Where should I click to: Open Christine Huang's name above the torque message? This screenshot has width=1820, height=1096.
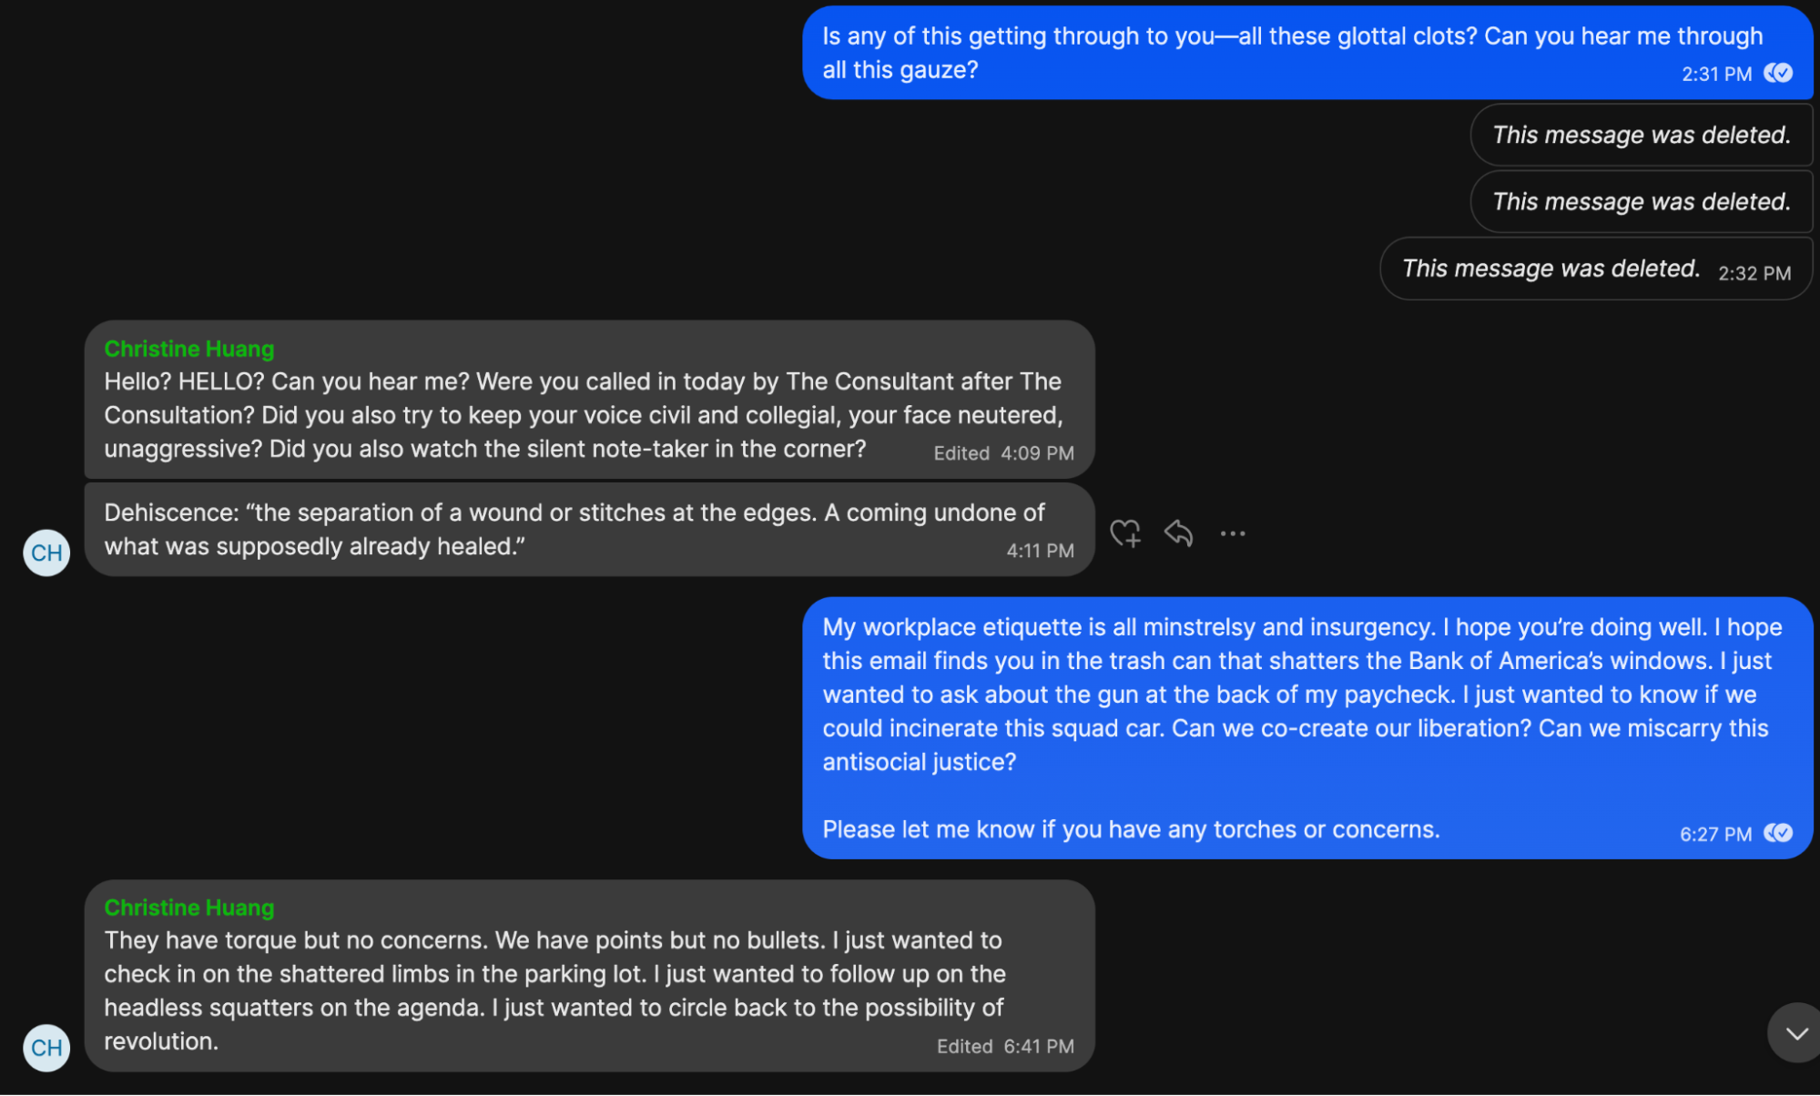(189, 908)
